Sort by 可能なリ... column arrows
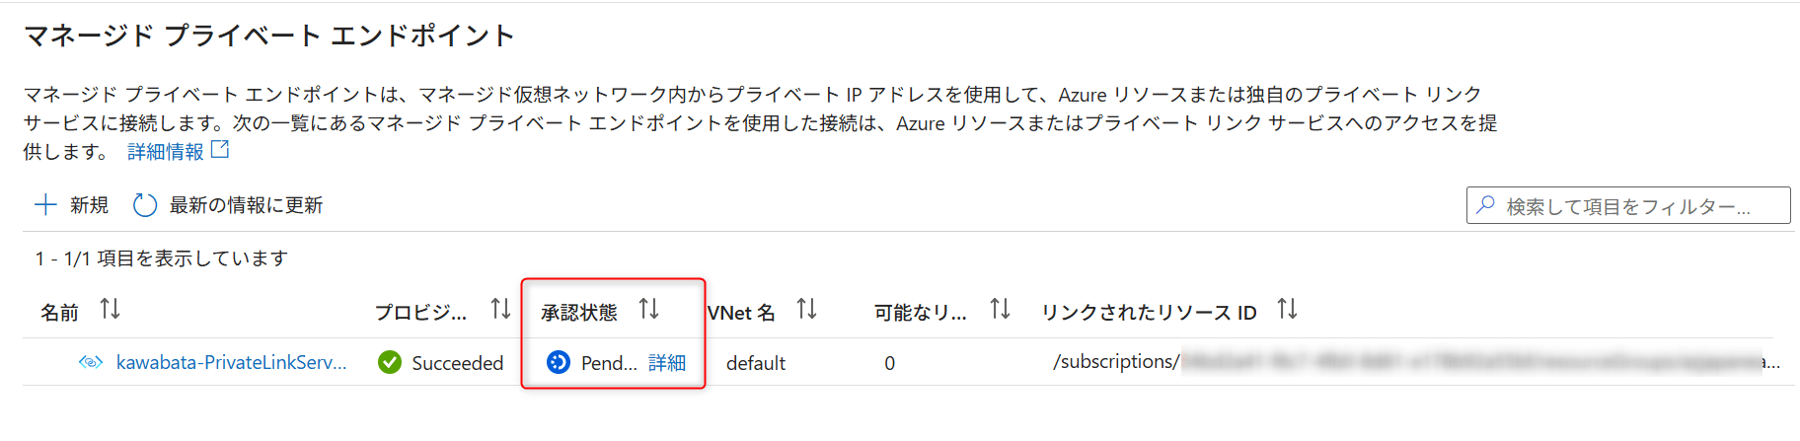The width and height of the screenshot is (1800, 441). coord(1000,310)
